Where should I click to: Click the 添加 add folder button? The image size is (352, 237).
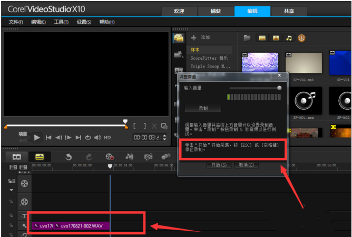coord(200,37)
